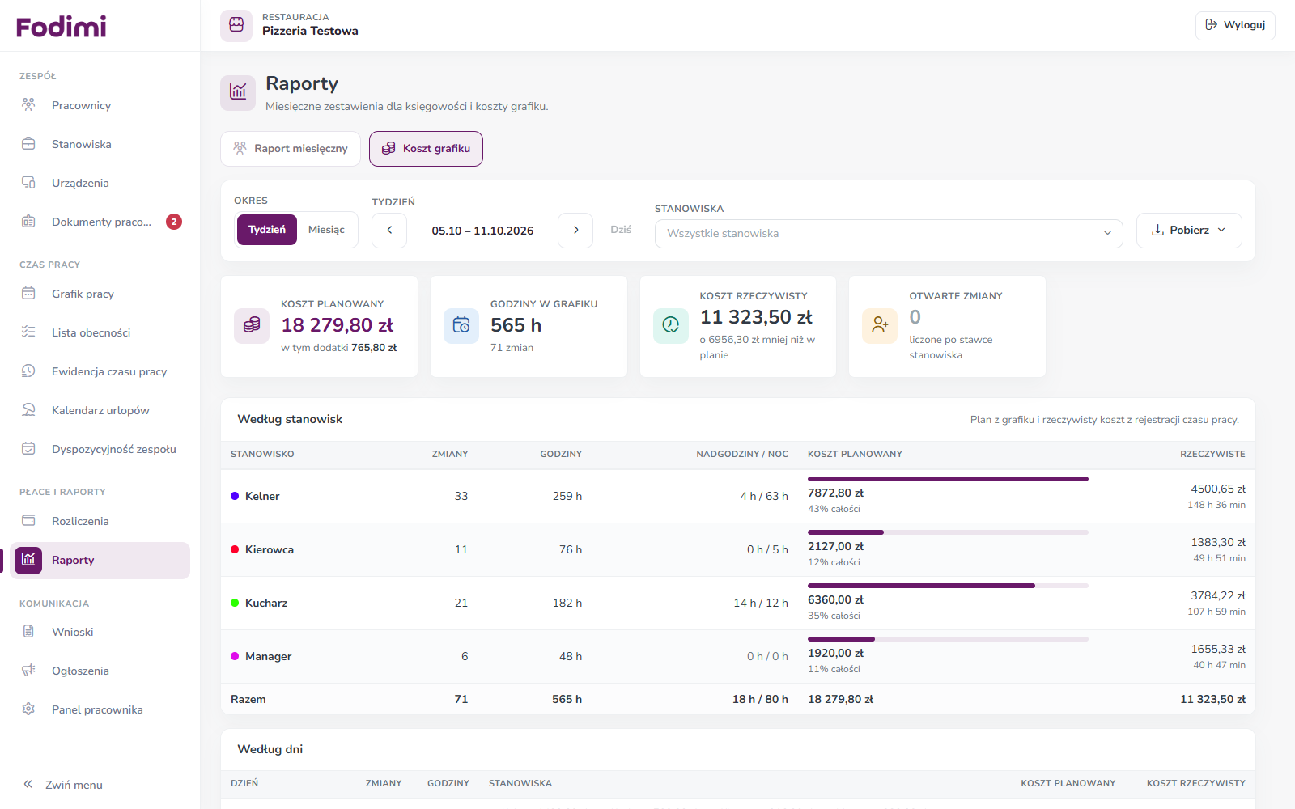Click the Kalendarz urlopów icon
The height and width of the screenshot is (809, 1295).
28,410
